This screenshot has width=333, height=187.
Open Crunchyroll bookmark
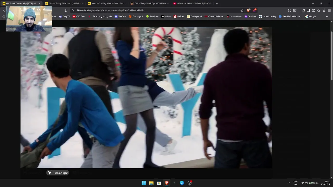pyautogui.click(x=136, y=16)
